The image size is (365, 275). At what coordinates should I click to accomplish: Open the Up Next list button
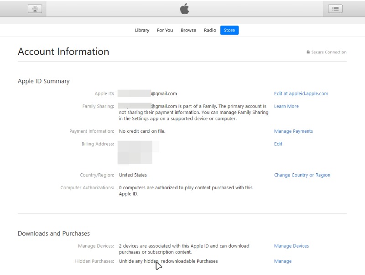tap(335, 9)
